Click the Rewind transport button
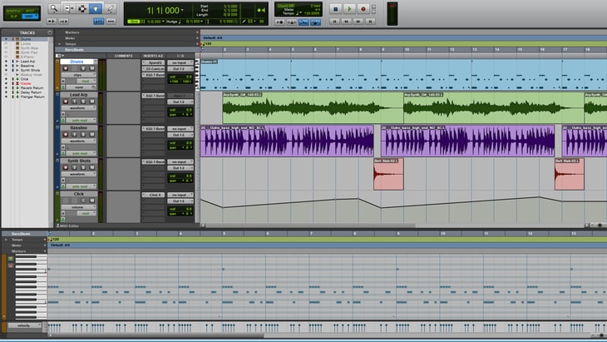 [347, 22]
